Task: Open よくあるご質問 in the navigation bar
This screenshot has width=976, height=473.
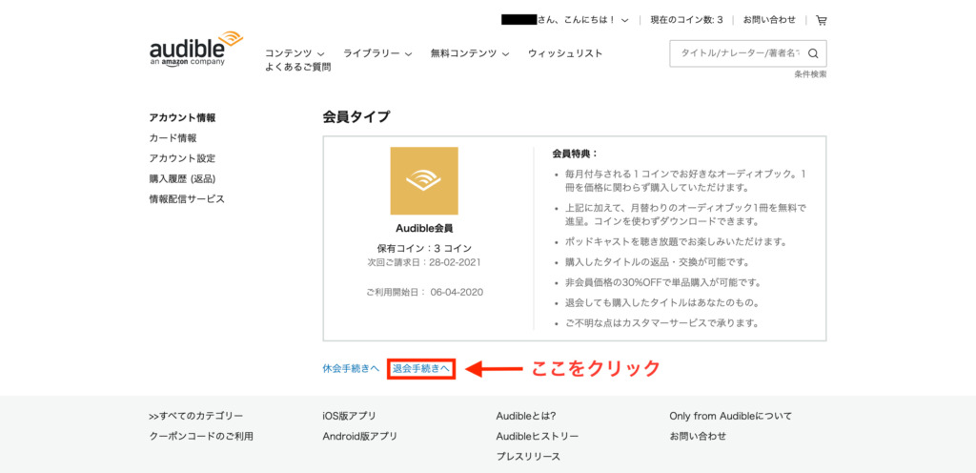Action: pyautogui.click(x=297, y=67)
